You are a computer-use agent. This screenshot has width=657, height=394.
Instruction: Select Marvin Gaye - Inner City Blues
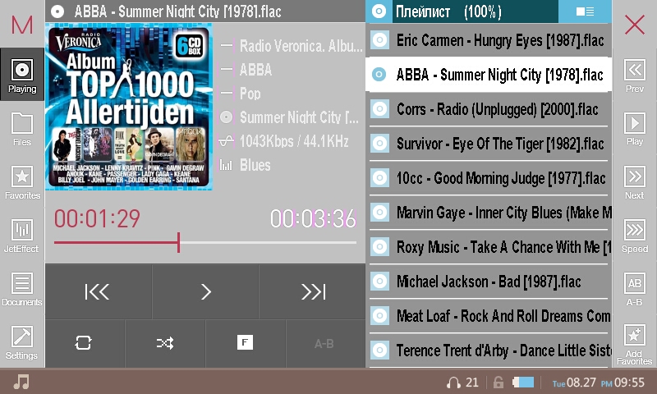point(489,213)
